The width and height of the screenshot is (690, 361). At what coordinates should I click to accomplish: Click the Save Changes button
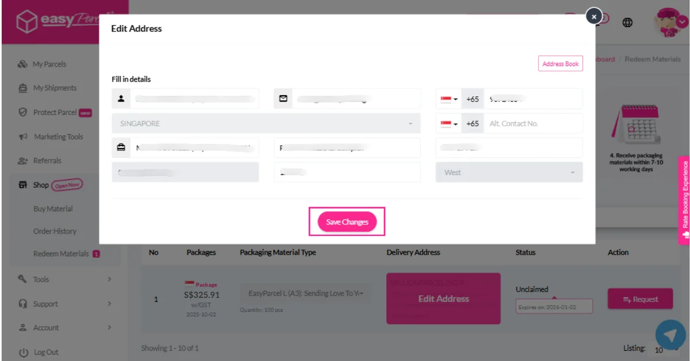coord(347,222)
